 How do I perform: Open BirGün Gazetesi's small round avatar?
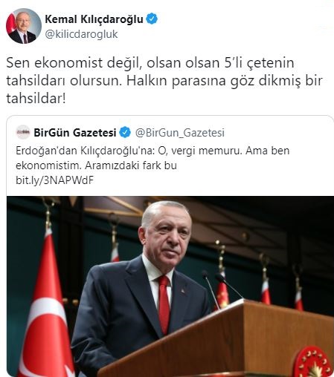click(x=23, y=132)
